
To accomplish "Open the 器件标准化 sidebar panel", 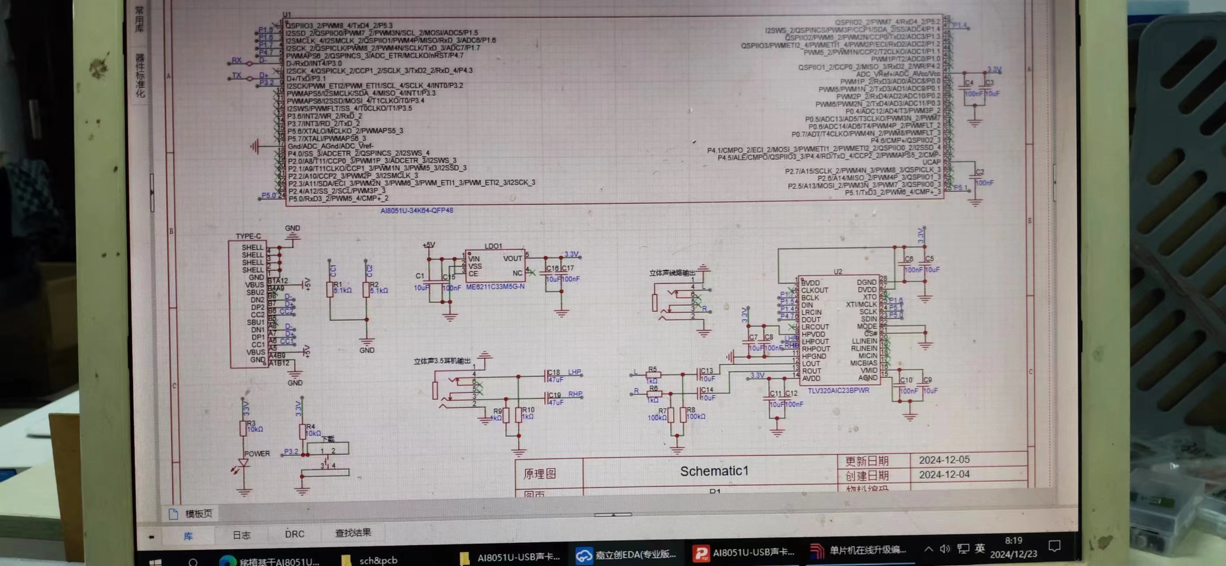I will pyautogui.click(x=139, y=75).
